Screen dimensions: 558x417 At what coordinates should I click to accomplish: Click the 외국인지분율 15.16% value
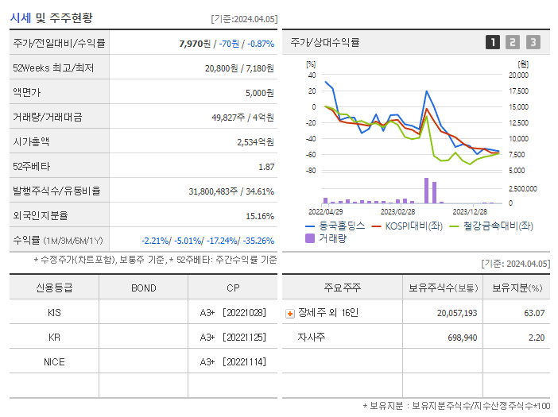(x=260, y=216)
